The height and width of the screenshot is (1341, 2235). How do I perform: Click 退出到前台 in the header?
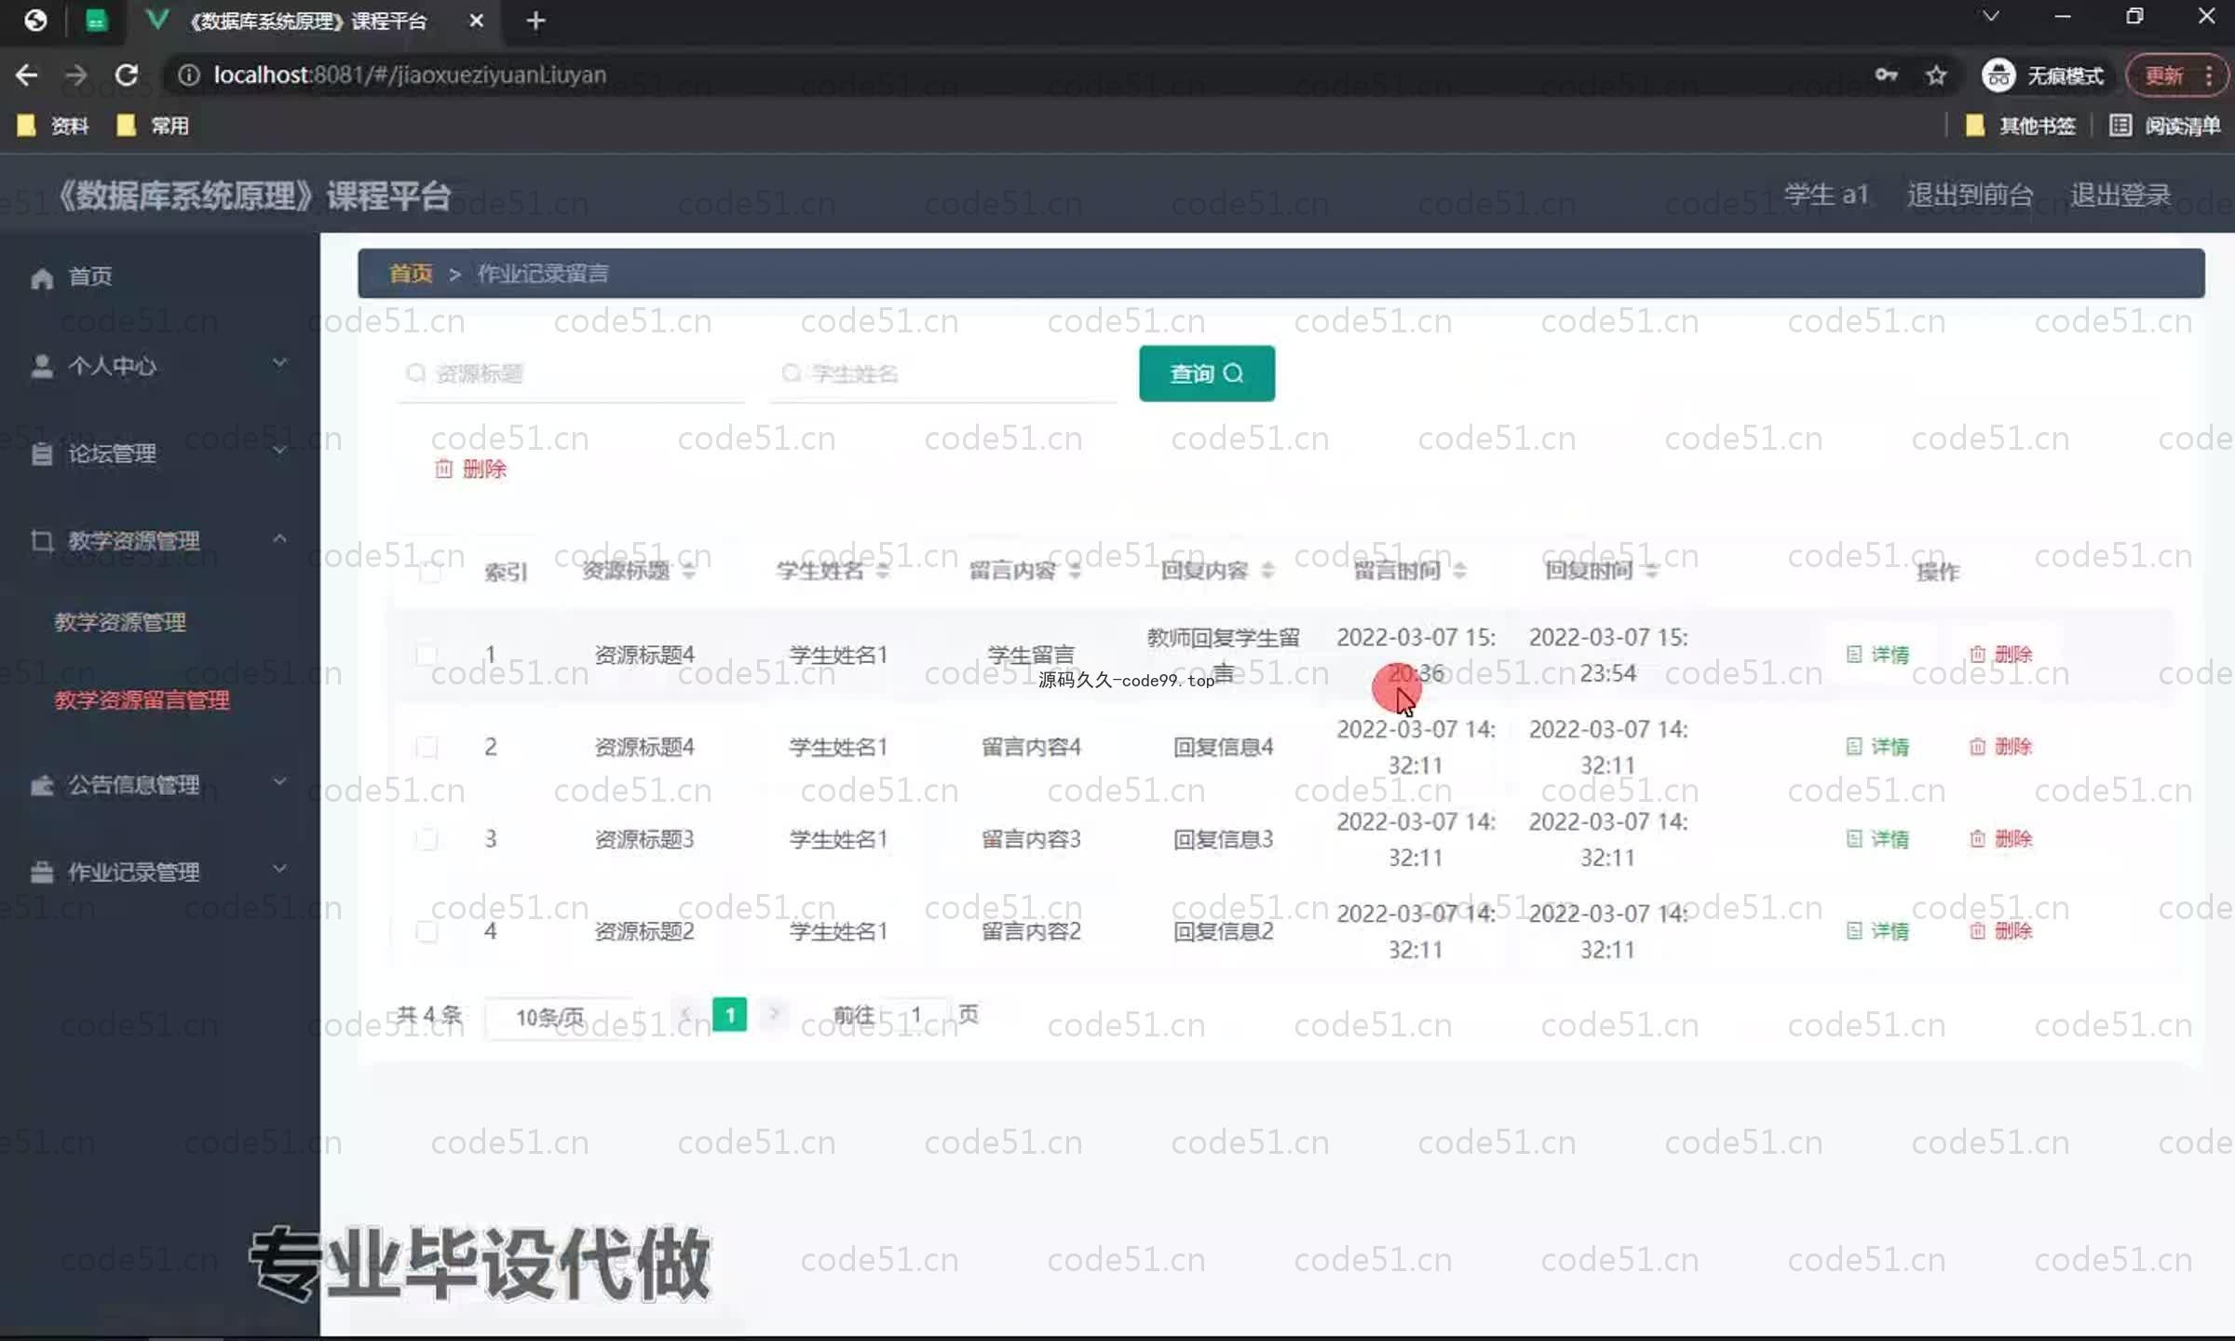pyautogui.click(x=1970, y=195)
